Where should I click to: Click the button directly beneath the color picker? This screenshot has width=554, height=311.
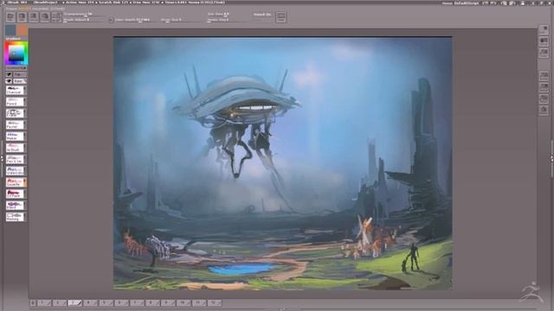[x=16, y=67]
